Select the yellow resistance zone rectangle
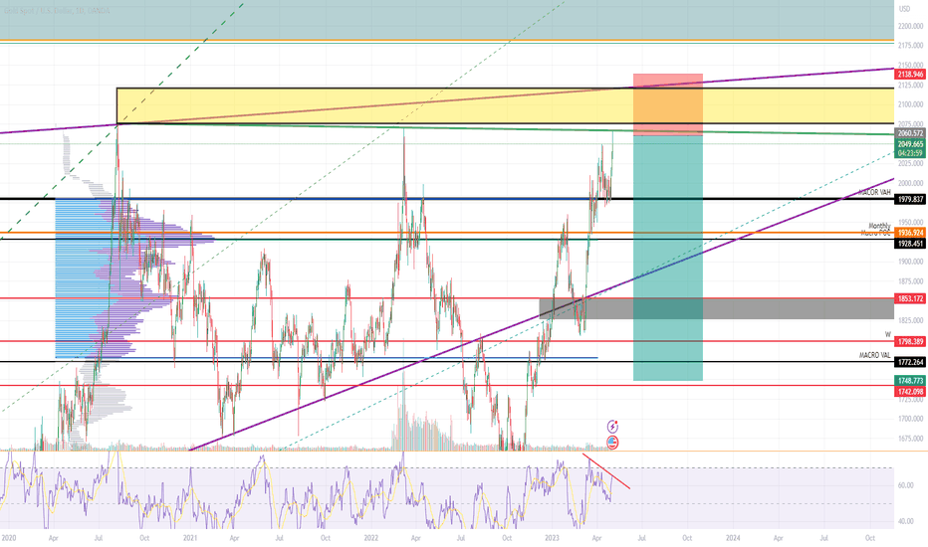Image resolution: width=928 pixels, height=547 pixels. [x=505, y=105]
